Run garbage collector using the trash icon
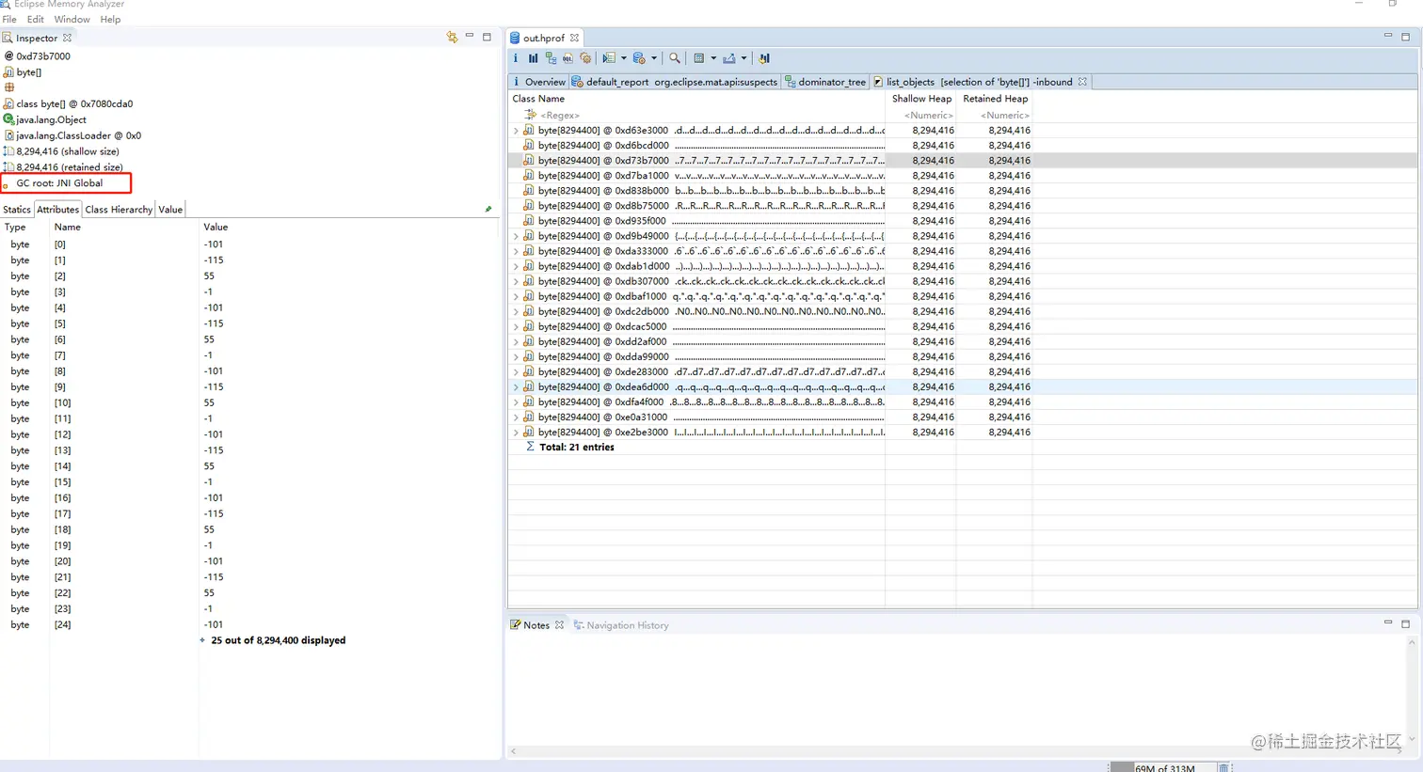Screen dimensions: 1423x772 1223,767
